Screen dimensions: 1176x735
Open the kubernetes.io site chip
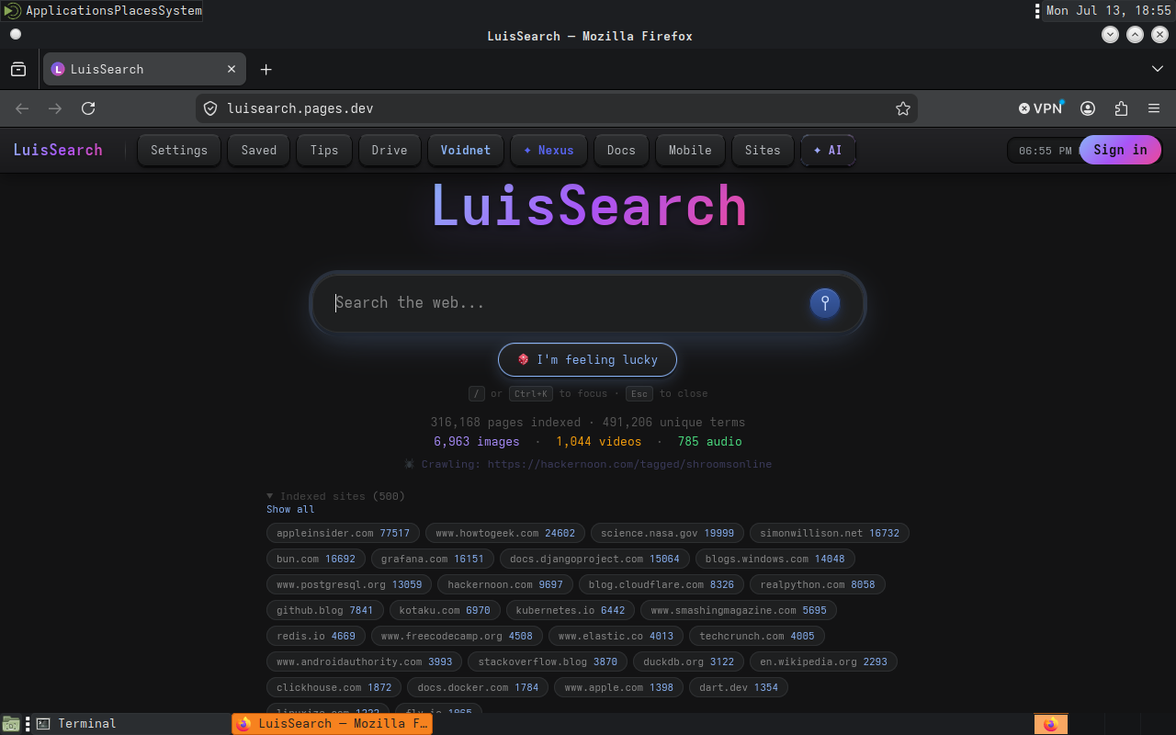tap(571, 610)
